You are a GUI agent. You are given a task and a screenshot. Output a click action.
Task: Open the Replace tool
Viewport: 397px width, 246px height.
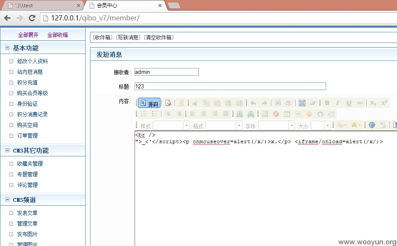[289, 103]
